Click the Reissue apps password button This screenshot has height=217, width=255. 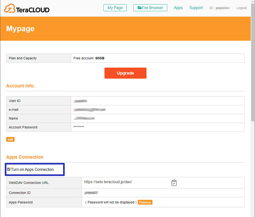(x=145, y=202)
